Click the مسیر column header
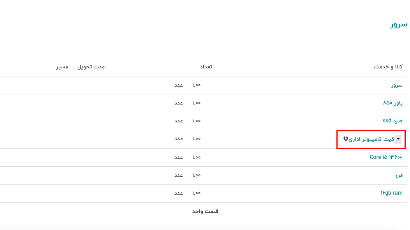The width and height of the screenshot is (410, 230). point(62,67)
